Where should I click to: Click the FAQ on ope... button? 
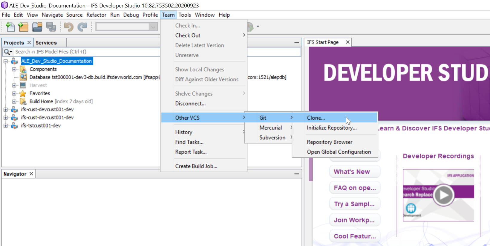[355, 188]
